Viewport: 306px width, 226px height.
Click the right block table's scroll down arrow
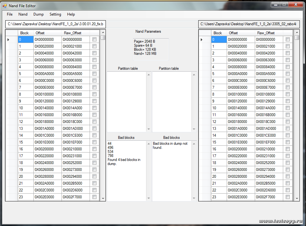[296, 198]
